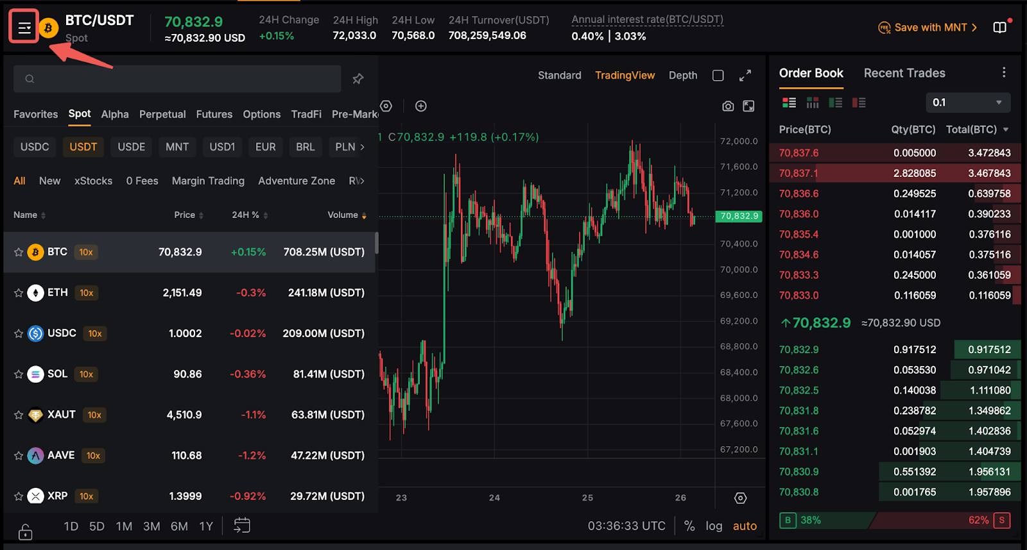Open the guide book icon at top right
Screen dimensions: 1027x550
pyautogui.click(x=999, y=28)
